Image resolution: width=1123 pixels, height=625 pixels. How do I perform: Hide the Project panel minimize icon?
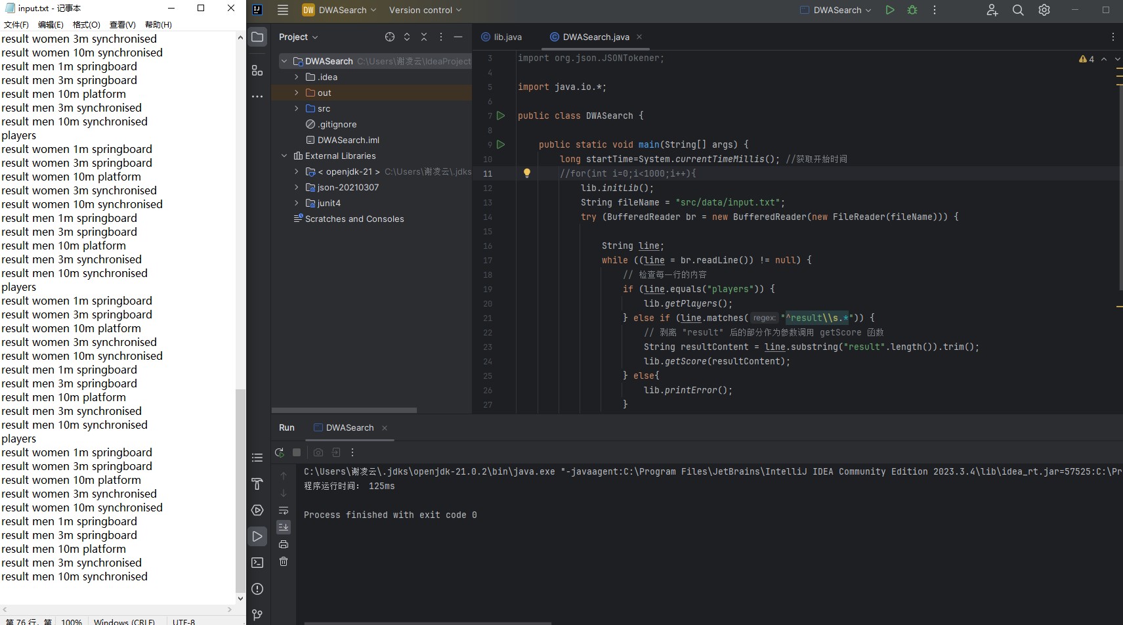tap(458, 37)
